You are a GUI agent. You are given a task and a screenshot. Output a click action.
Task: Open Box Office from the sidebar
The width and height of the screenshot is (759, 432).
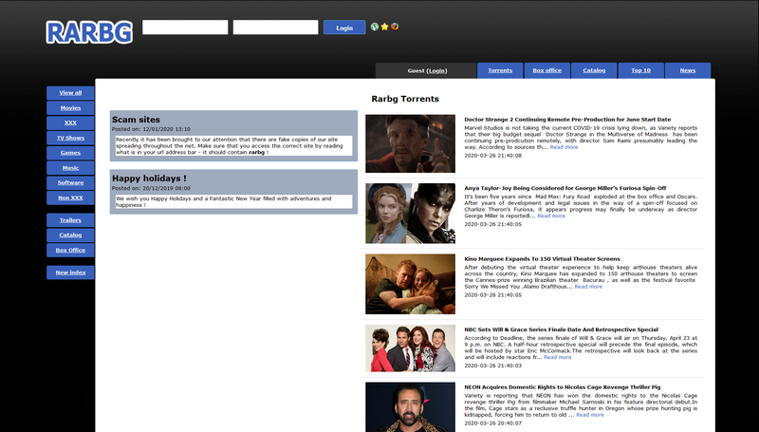tap(70, 251)
